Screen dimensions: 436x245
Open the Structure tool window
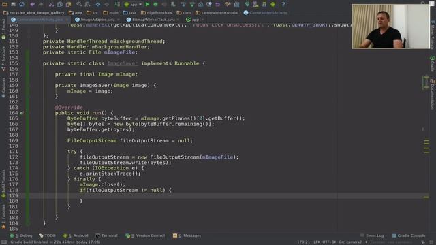click(x=3, y=59)
